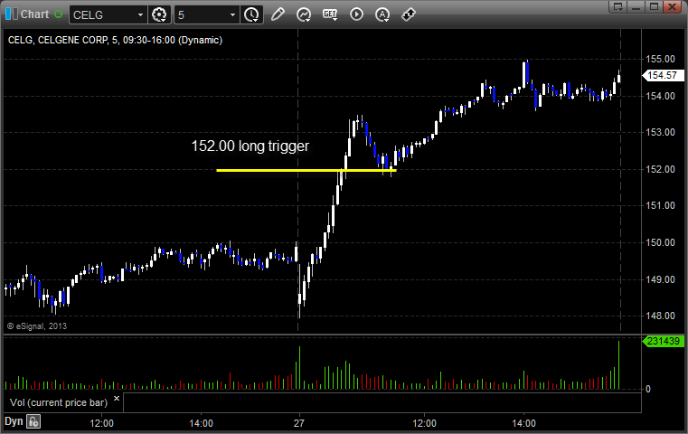The image size is (688, 434).
Task: Click the green connection status circle
Action: 59,14
